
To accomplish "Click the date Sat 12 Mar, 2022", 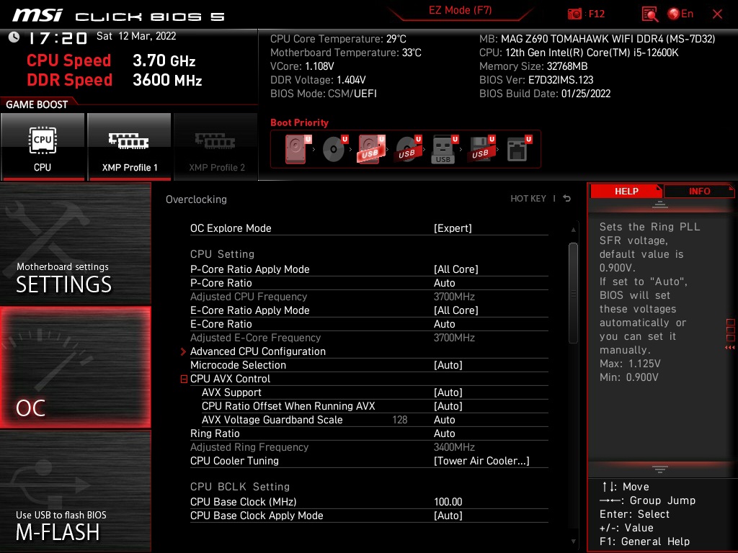I will (x=136, y=36).
